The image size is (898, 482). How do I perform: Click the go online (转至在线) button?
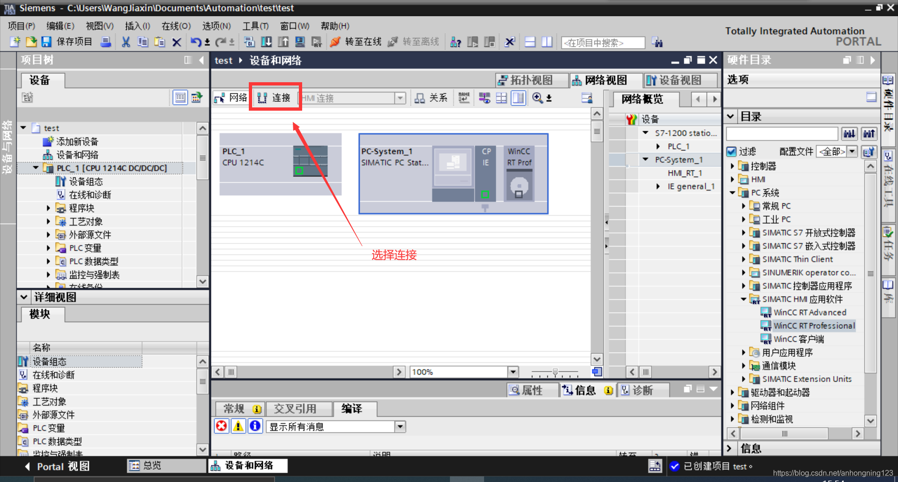356,42
